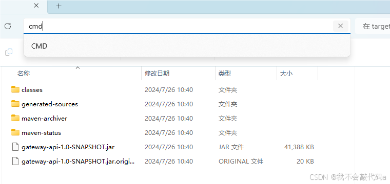Select the generated-sources folder icon
Viewport: 390px width, 184px height.
(x=15, y=104)
